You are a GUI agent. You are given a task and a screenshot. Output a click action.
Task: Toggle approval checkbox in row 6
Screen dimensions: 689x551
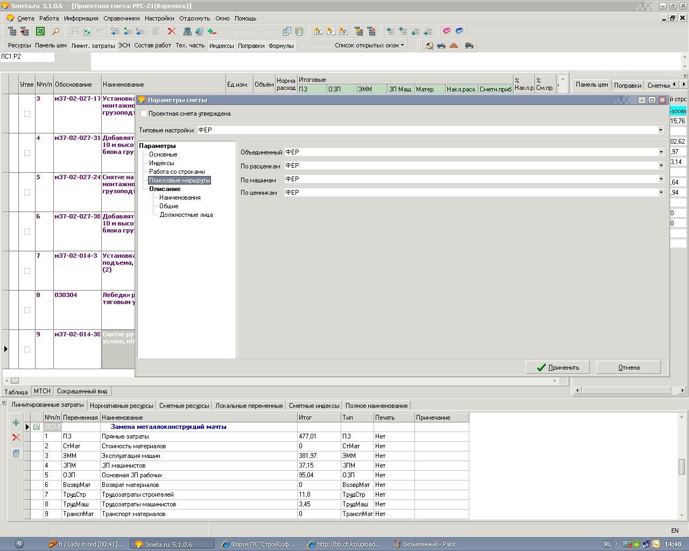(27, 231)
